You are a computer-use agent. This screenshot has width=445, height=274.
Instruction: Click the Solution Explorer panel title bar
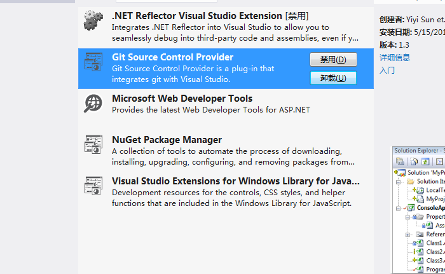tap(419, 151)
